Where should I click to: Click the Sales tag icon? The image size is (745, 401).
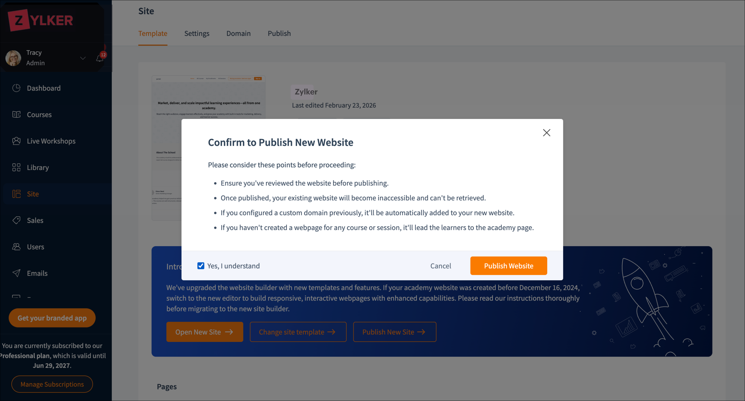click(17, 220)
